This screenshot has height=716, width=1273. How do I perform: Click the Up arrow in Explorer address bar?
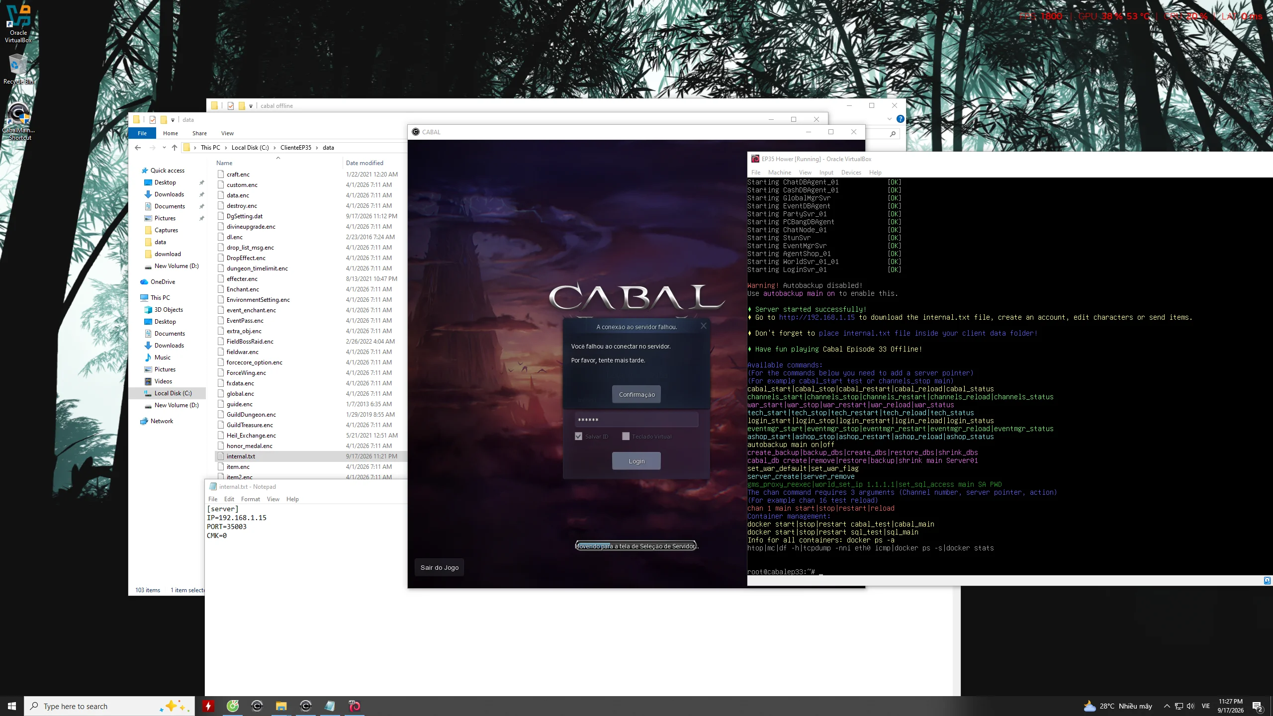tap(175, 148)
